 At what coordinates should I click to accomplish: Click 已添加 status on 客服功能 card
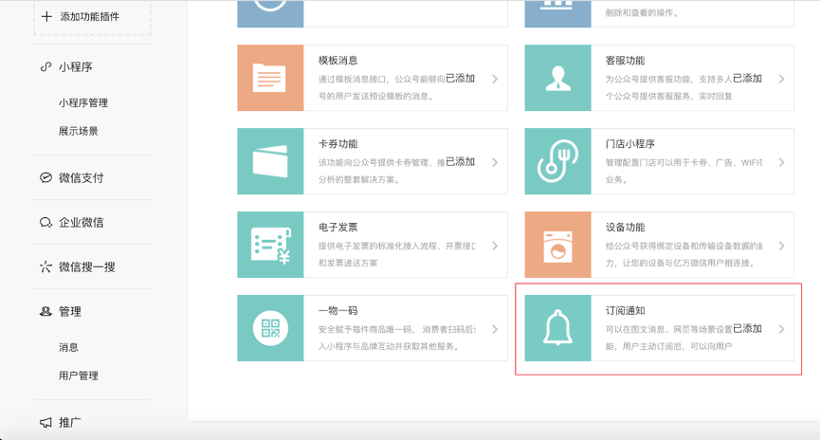(747, 79)
